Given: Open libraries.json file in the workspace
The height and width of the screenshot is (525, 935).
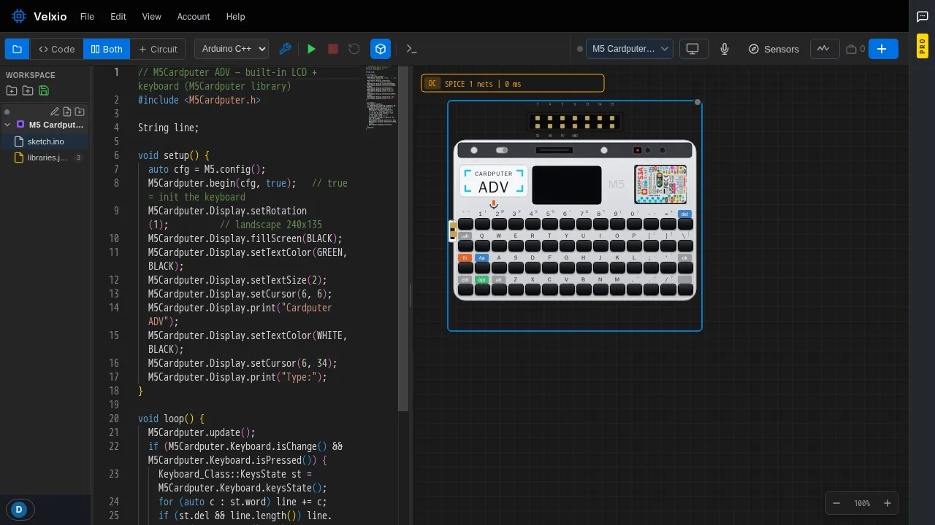Looking at the screenshot, I should pos(45,157).
